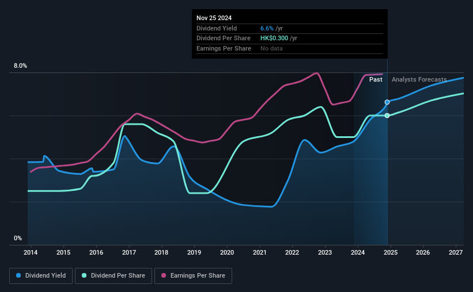This screenshot has width=473, height=292.
Task: Click the Earnings Per Share row label in tooltip
Action: [x=224, y=48]
